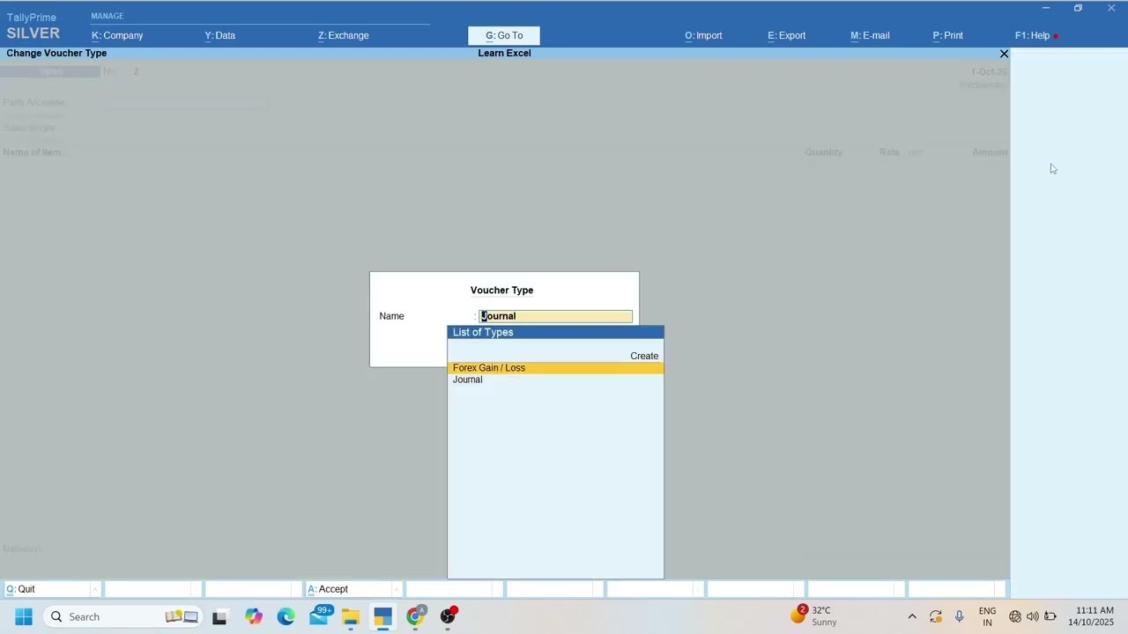Open network settings from the globe tray icon
The width and height of the screenshot is (1128, 634).
(1015, 616)
